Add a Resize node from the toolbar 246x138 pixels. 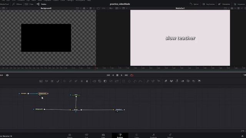tap(111, 81)
